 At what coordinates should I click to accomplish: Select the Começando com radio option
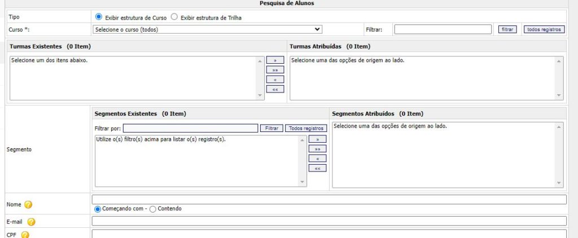pos(98,209)
